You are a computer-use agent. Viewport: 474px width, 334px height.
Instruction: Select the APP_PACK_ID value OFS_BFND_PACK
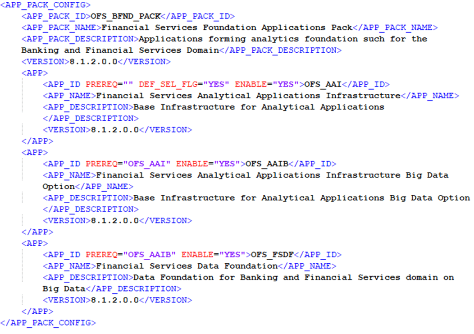[125, 16]
